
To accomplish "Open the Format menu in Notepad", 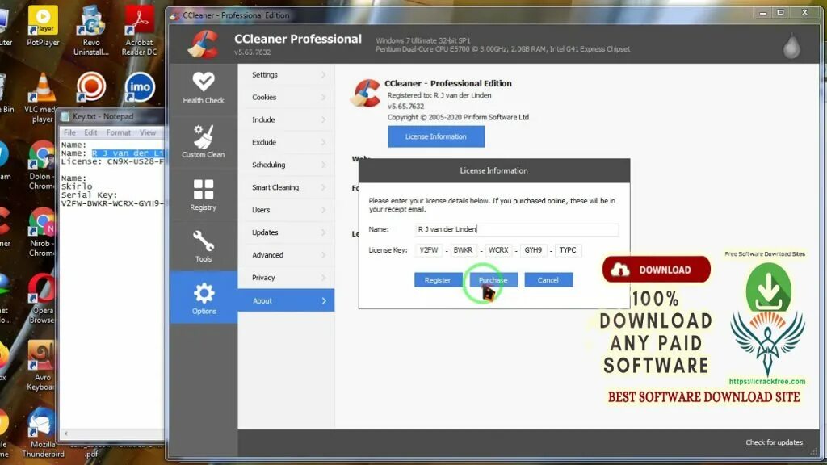I will (x=118, y=132).
